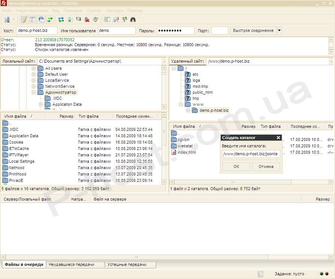Click the IPTVPlayer folder icon in local list
Screen dimensions: 335x279
5,155
